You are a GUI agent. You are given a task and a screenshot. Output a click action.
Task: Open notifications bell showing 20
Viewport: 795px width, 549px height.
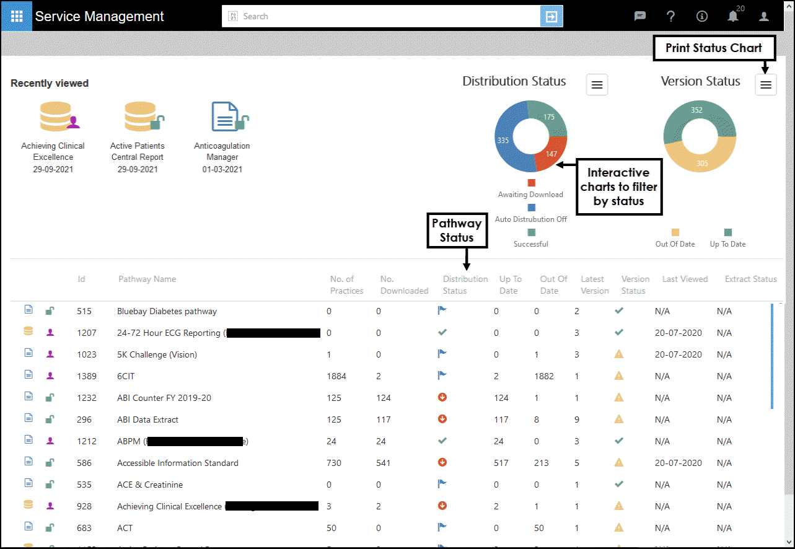[733, 17]
